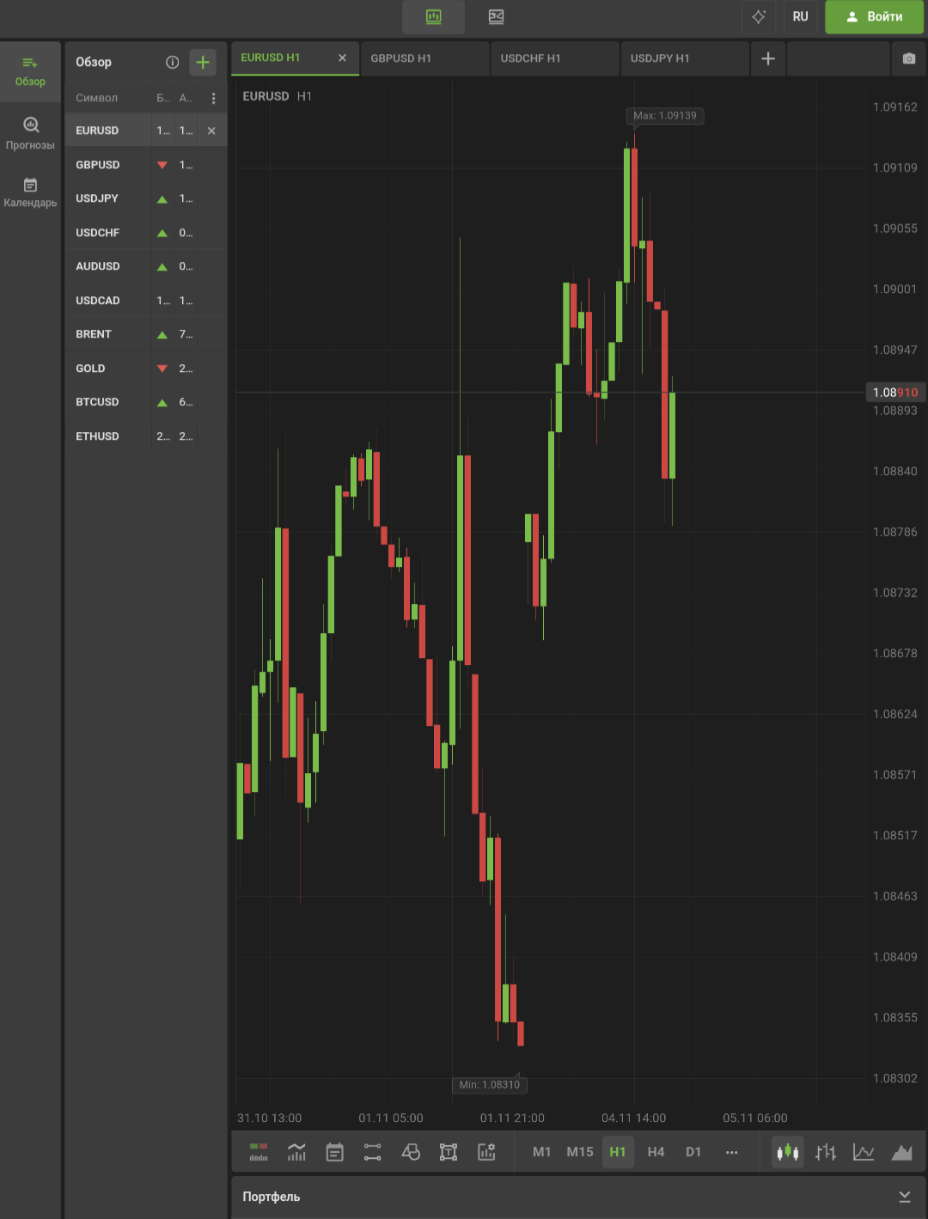This screenshot has height=1219, width=928.
Task: Expand the Портфель panel
Action: click(904, 1197)
